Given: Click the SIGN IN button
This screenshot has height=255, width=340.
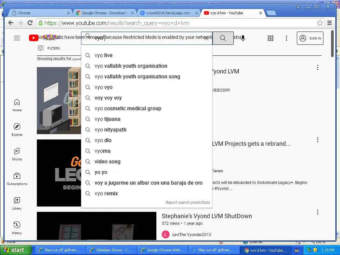Looking at the screenshot, I should (x=310, y=38).
